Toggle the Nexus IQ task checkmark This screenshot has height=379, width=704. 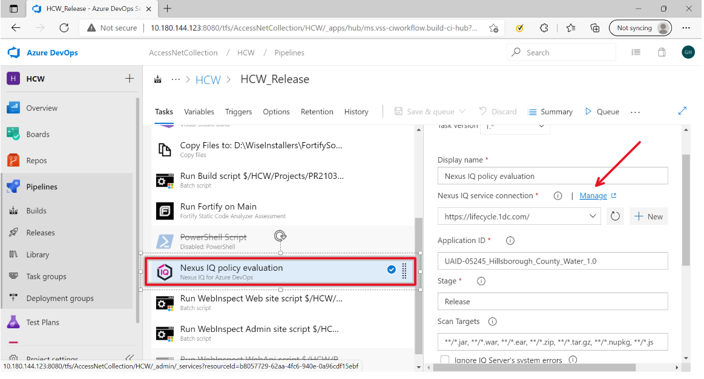point(392,270)
